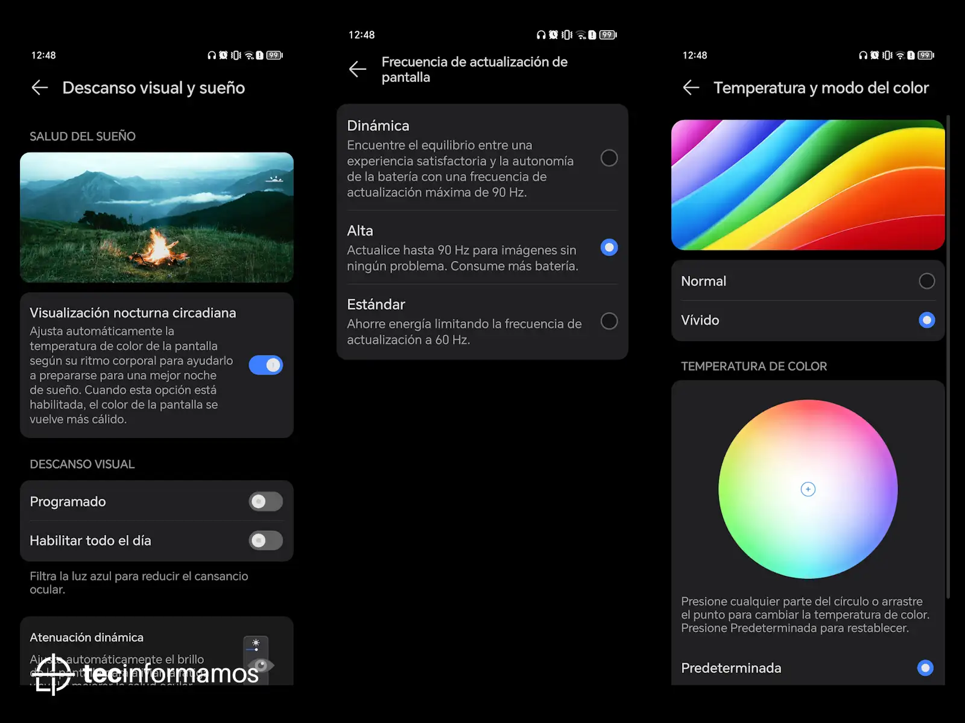965x723 pixels.
Task: Choose the Estándar 60 Hz option
Action: point(609,321)
